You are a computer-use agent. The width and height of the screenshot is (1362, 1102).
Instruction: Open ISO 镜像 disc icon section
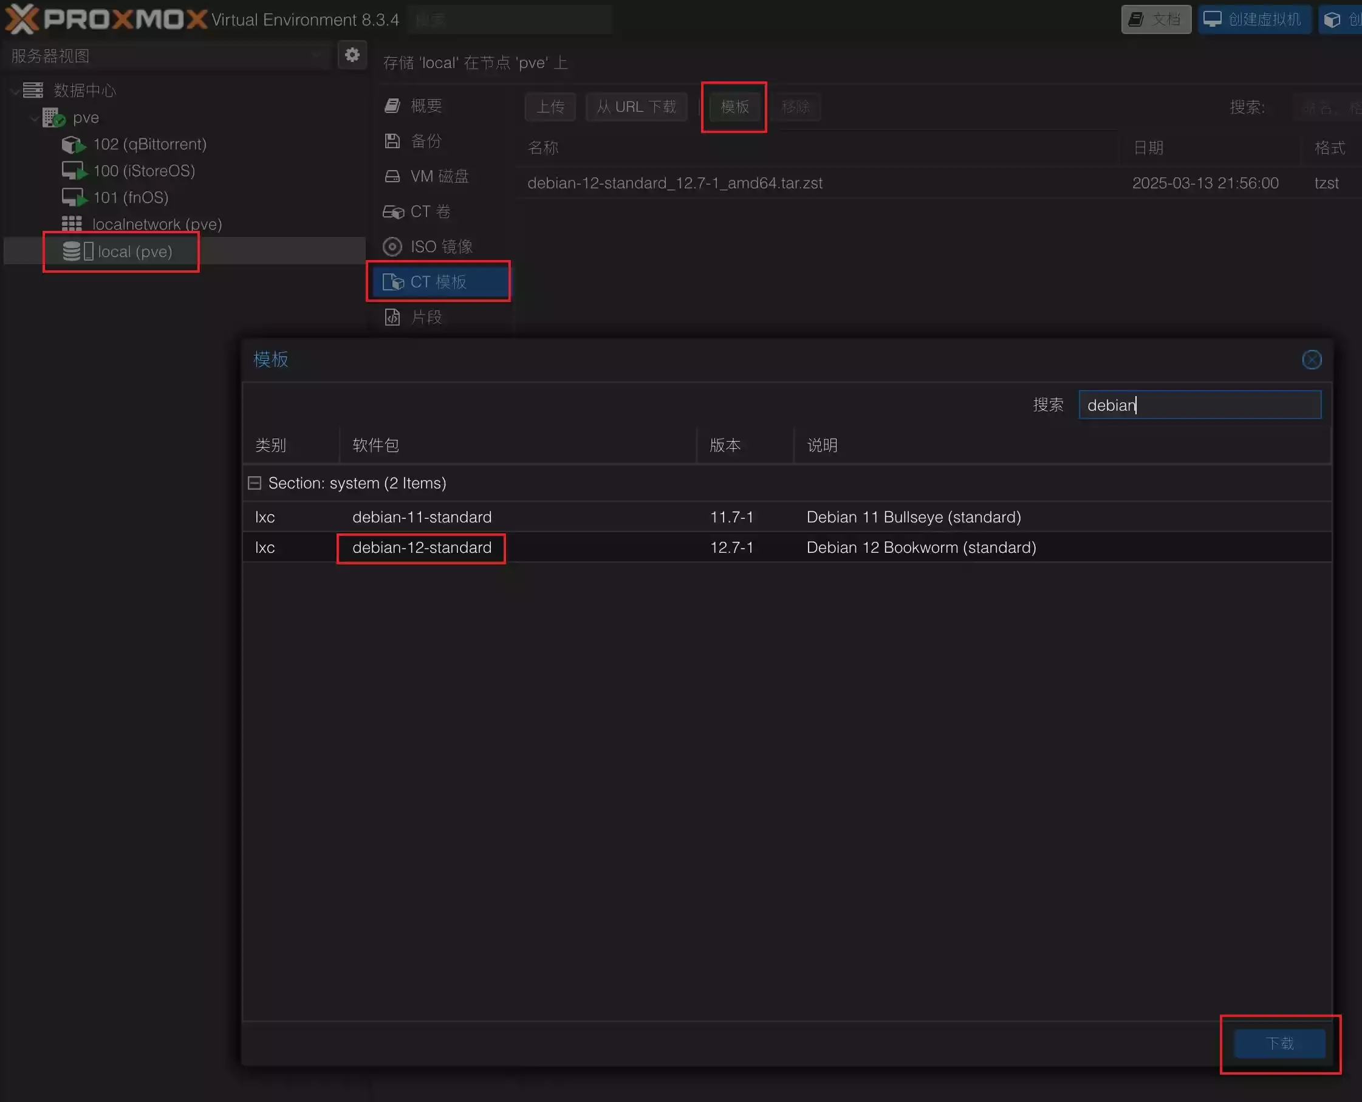point(392,246)
